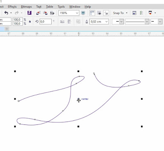Click the lower 100,0 scale factor field
This screenshot has height=151, width=164.
tap(18, 24)
